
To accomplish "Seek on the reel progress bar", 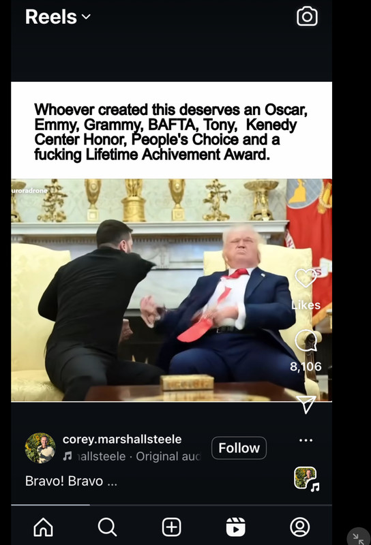I will (172, 504).
